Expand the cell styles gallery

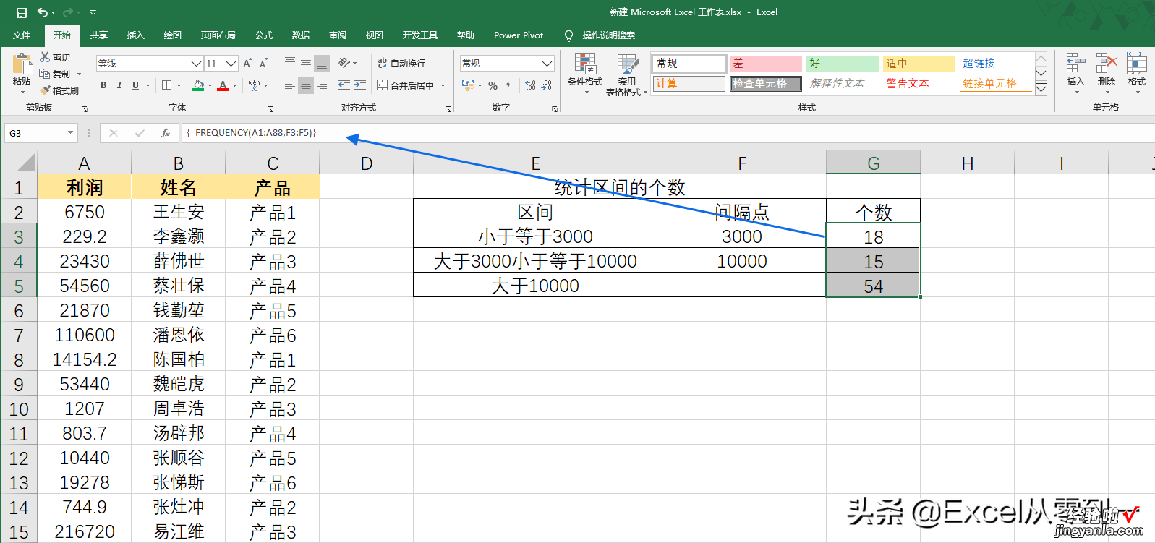1041,89
